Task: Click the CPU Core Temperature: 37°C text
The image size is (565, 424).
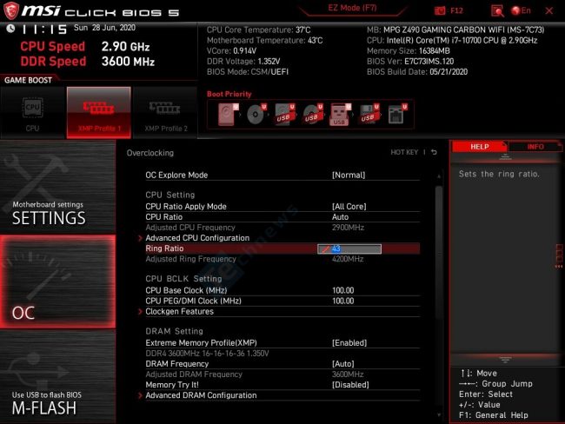Action: click(259, 30)
